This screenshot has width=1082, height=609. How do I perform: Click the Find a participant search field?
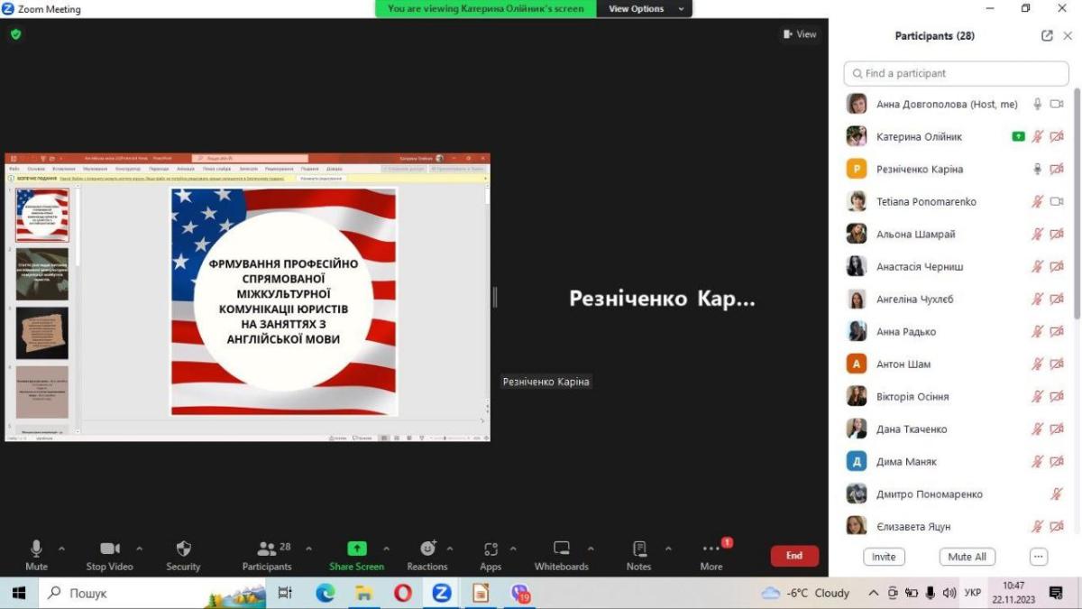pos(956,73)
